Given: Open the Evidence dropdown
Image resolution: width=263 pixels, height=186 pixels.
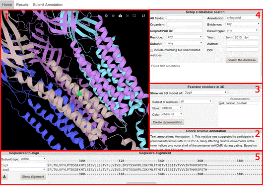Looking at the screenshot, I should [x=243, y=24].
